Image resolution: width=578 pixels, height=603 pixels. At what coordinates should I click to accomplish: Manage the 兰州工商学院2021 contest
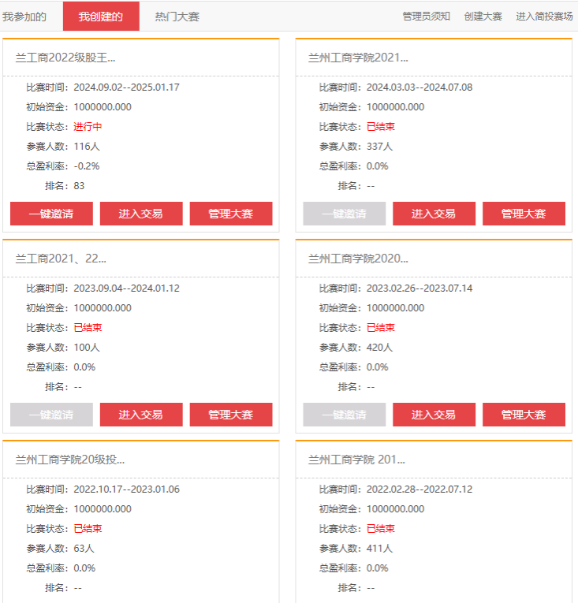[x=524, y=214]
